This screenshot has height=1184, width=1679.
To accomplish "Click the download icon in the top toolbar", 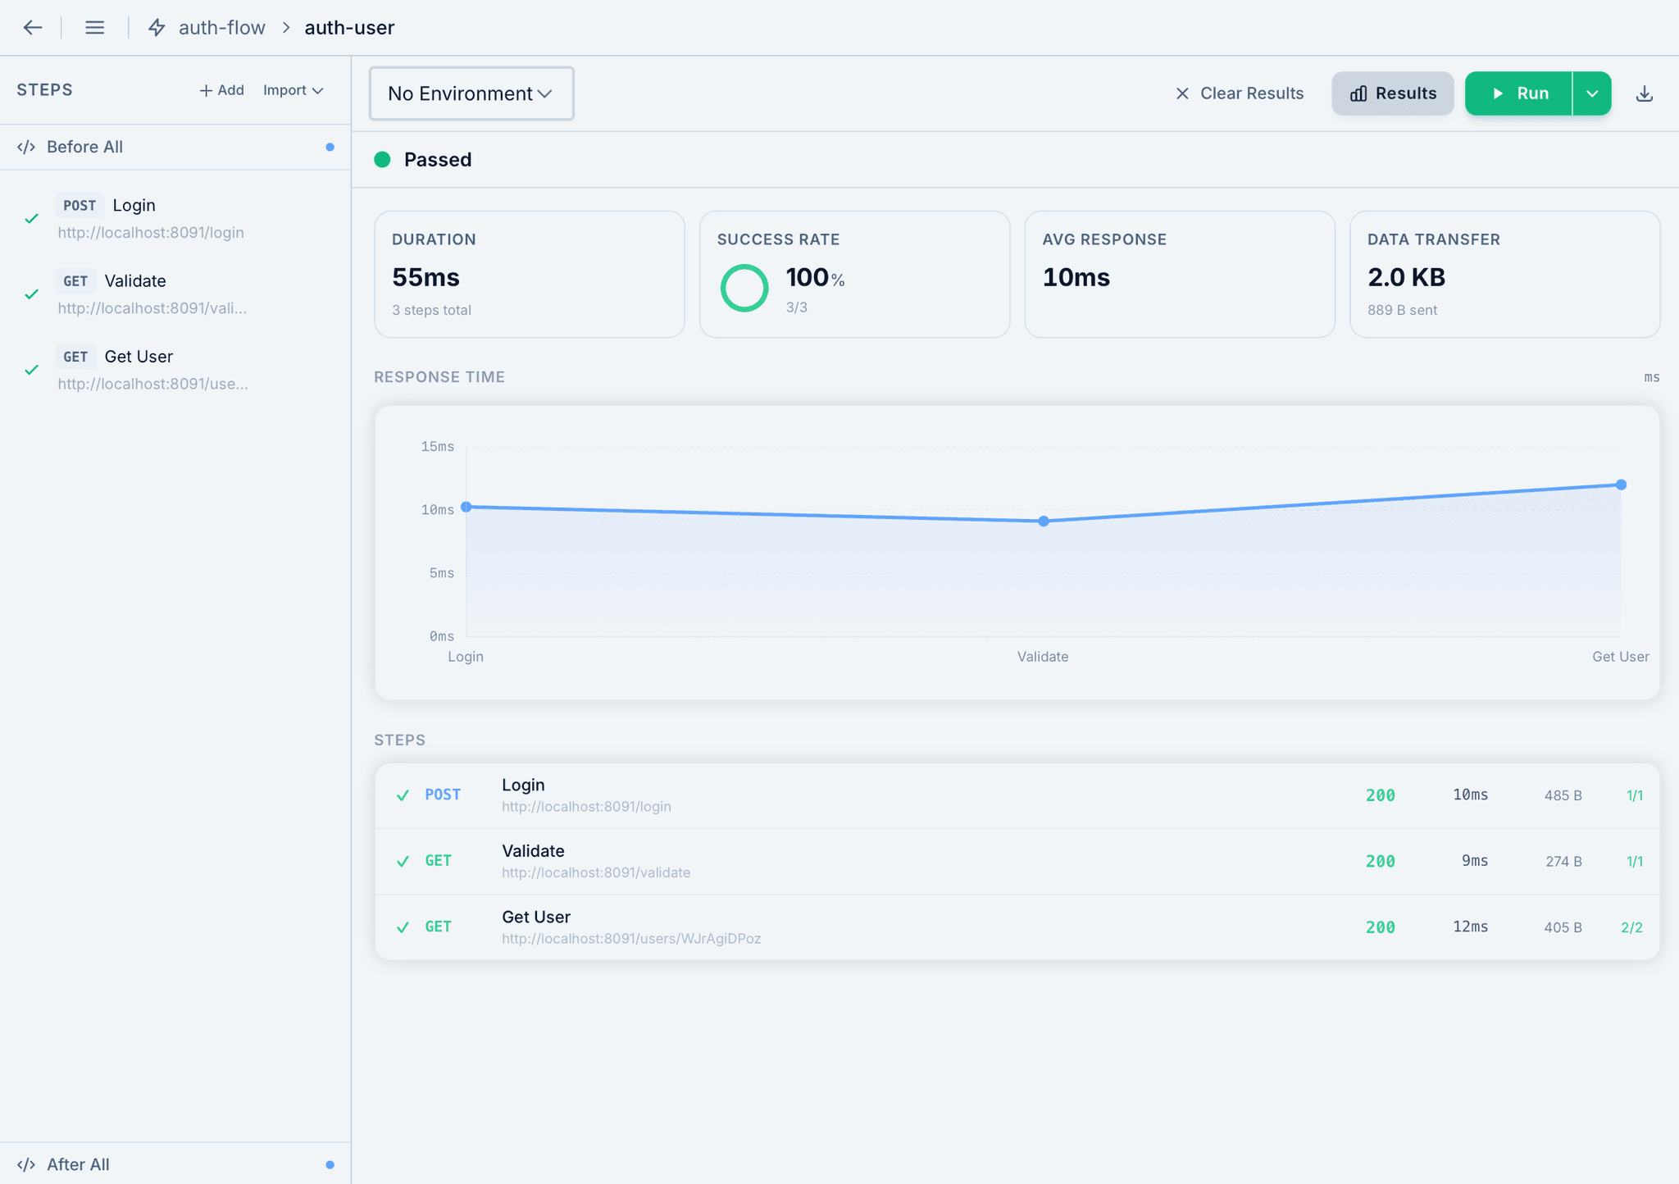I will (1645, 93).
